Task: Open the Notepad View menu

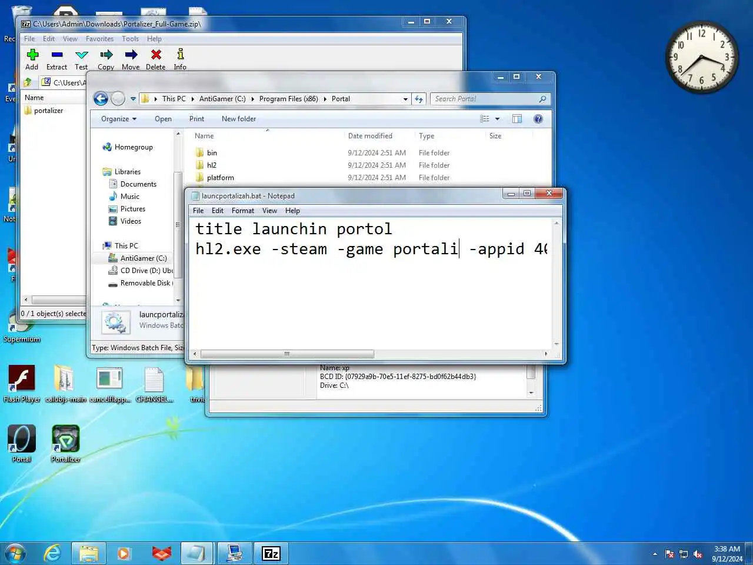Action: [x=269, y=211]
